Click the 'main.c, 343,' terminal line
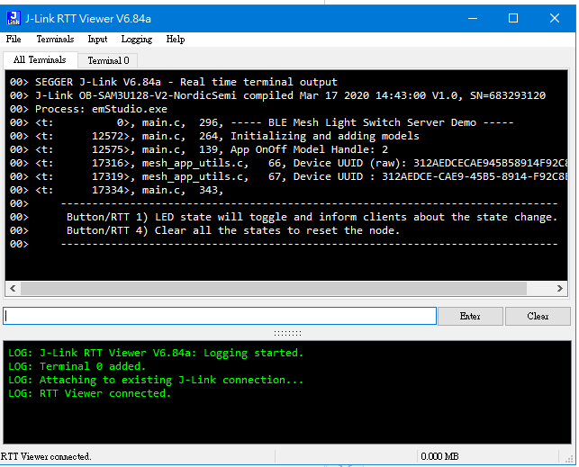 (x=117, y=190)
